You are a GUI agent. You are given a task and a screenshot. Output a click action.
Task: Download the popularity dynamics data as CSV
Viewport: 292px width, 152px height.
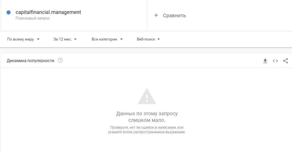[265, 61]
